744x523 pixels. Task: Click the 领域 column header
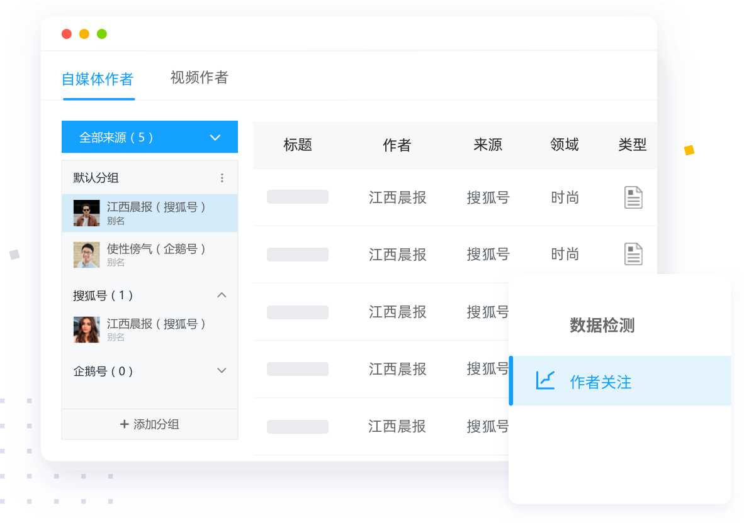564,145
